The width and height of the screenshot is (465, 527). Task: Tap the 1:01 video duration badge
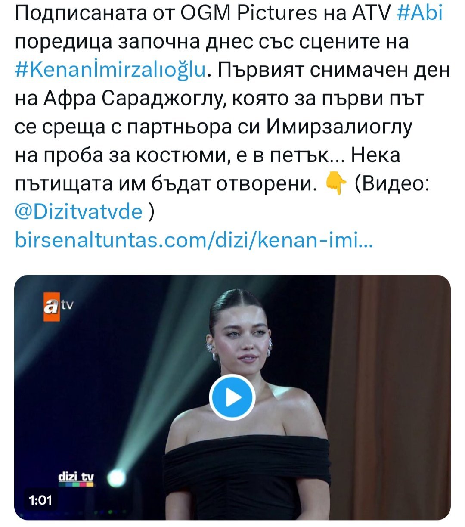(40, 499)
